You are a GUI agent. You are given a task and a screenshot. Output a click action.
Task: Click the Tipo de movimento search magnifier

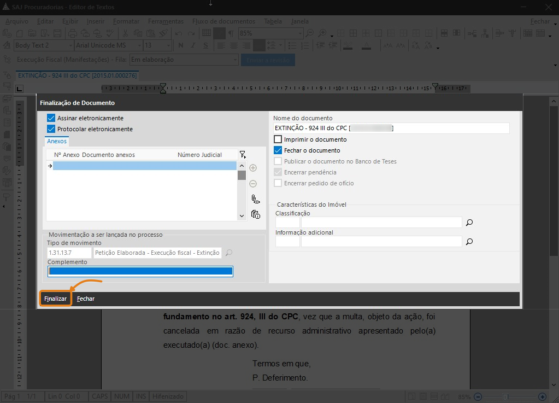tap(229, 253)
